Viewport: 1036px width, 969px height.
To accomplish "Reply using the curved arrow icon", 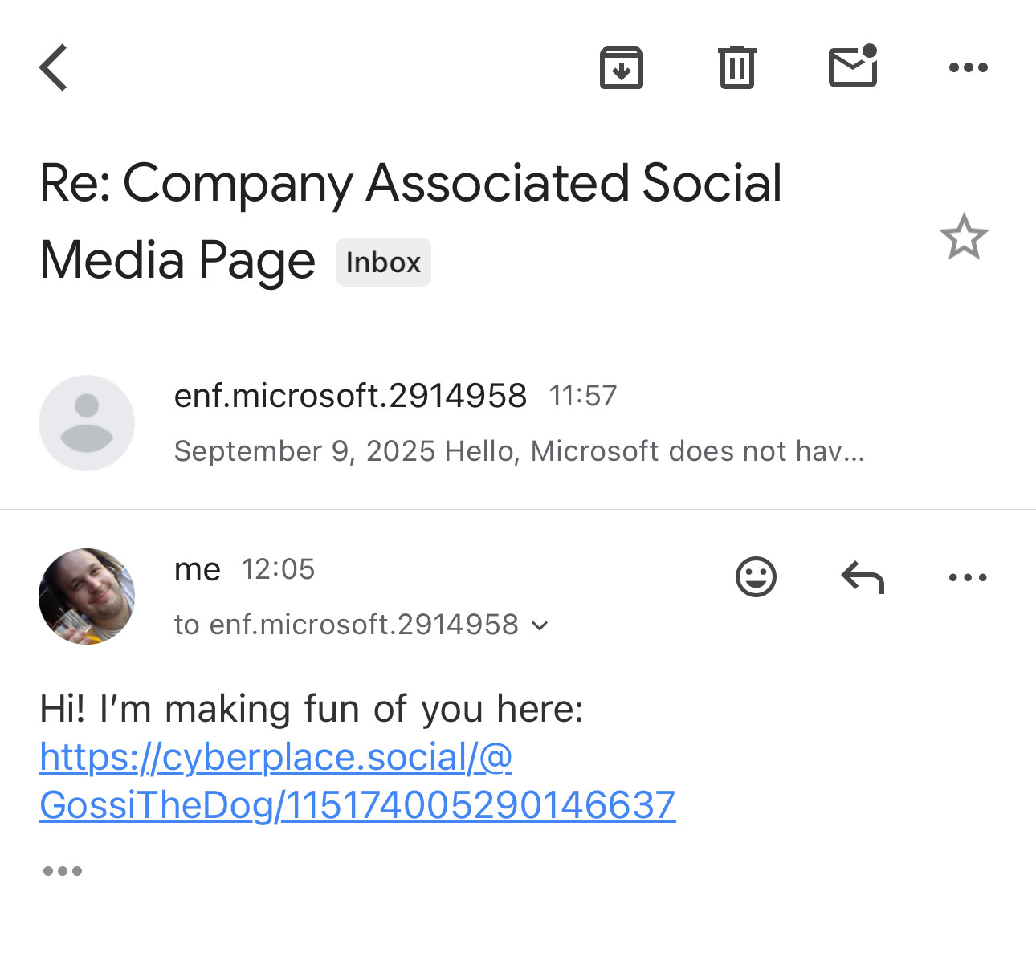I will (x=863, y=577).
